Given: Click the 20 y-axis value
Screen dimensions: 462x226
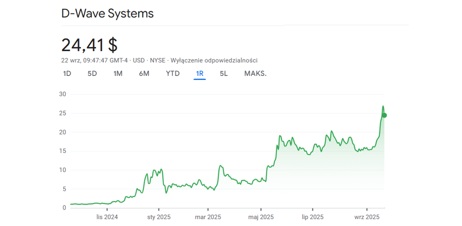Looking at the screenshot, I should (x=63, y=132).
